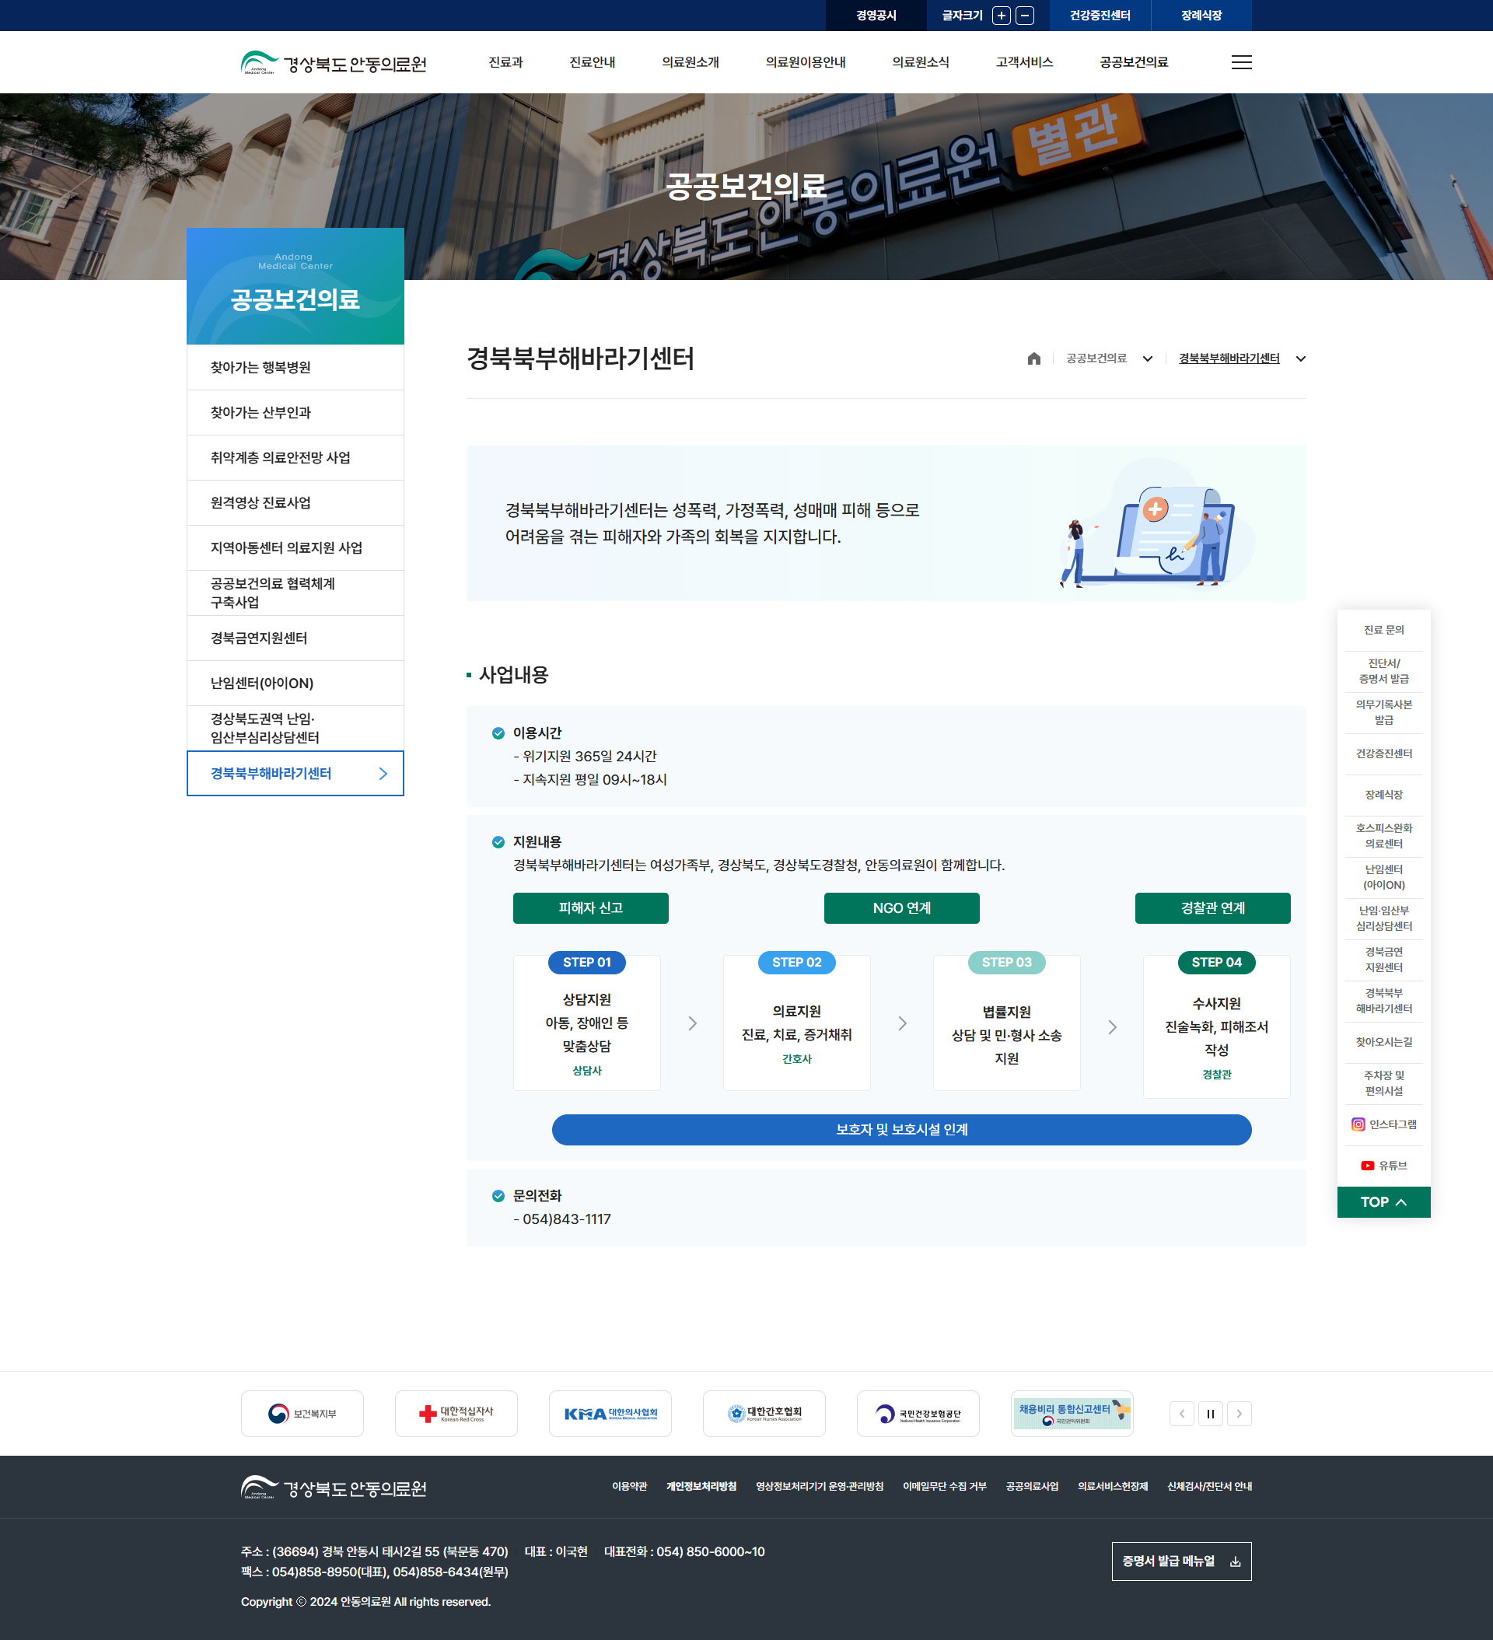Open the hamburger full menu icon
Viewport: 1493px width, 1640px height.
[1241, 63]
